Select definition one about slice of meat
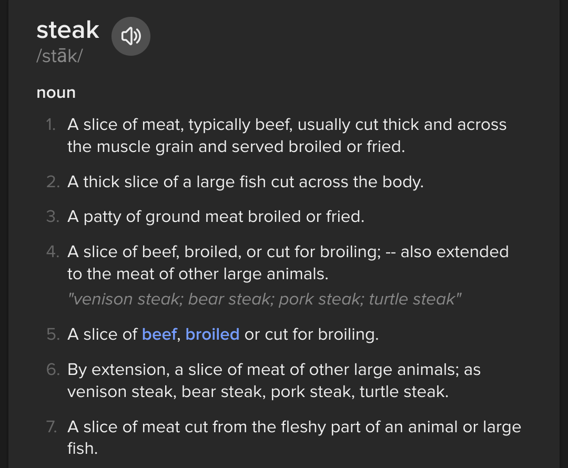The height and width of the screenshot is (468, 568). point(287,135)
